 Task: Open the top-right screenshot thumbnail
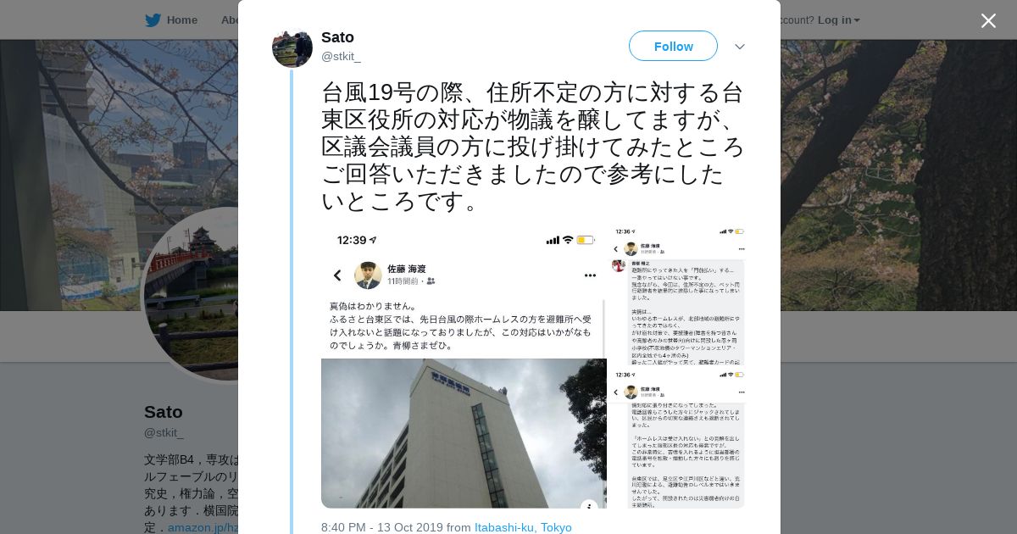pyautogui.click(x=677, y=296)
